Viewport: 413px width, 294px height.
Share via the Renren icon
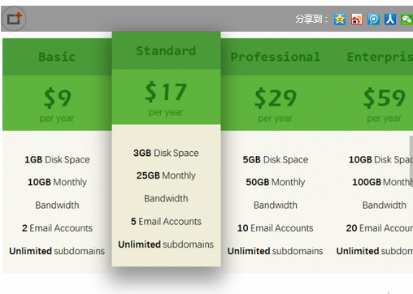click(x=390, y=19)
